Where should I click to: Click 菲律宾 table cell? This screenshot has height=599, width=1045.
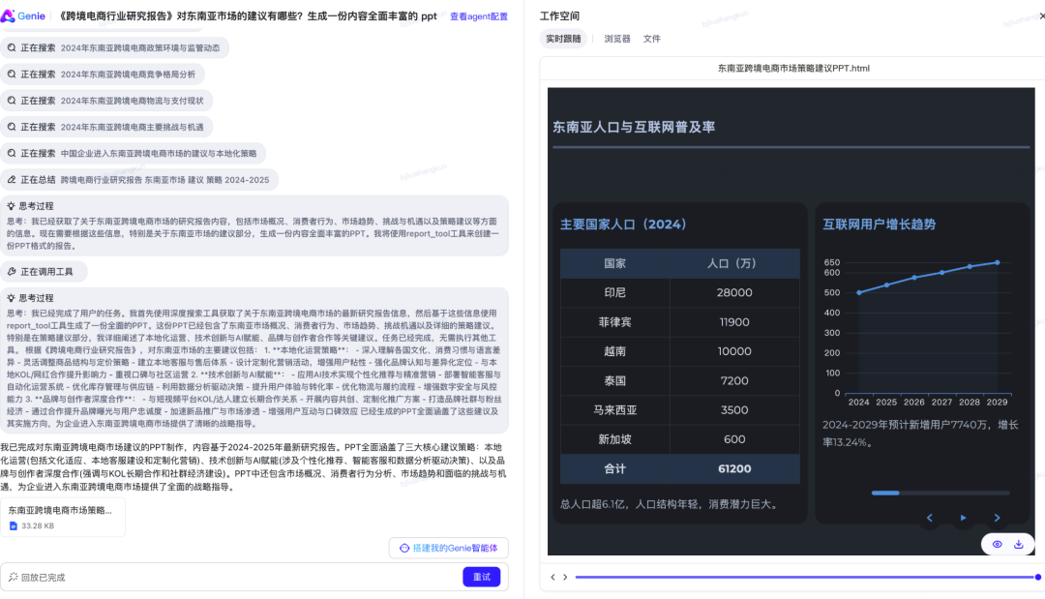[x=614, y=322]
